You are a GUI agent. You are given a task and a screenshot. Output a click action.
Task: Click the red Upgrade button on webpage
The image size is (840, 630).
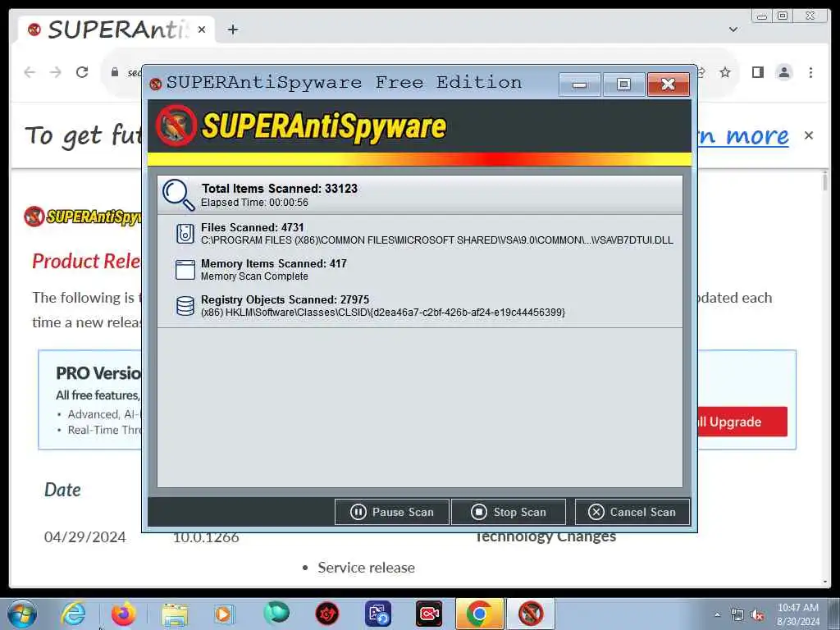point(742,422)
